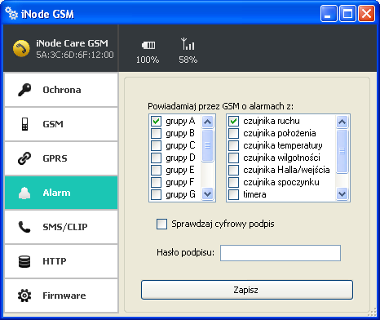This screenshot has width=380, height=320.
Task: Click the database icon beside HTTP
Action: coord(24,261)
